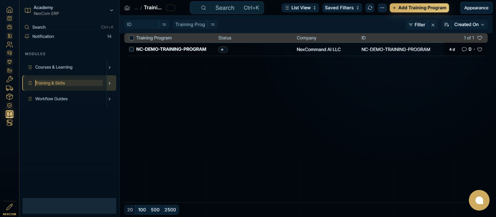Click the Status column header
The width and height of the screenshot is (496, 217).
click(x=225, y=38)
